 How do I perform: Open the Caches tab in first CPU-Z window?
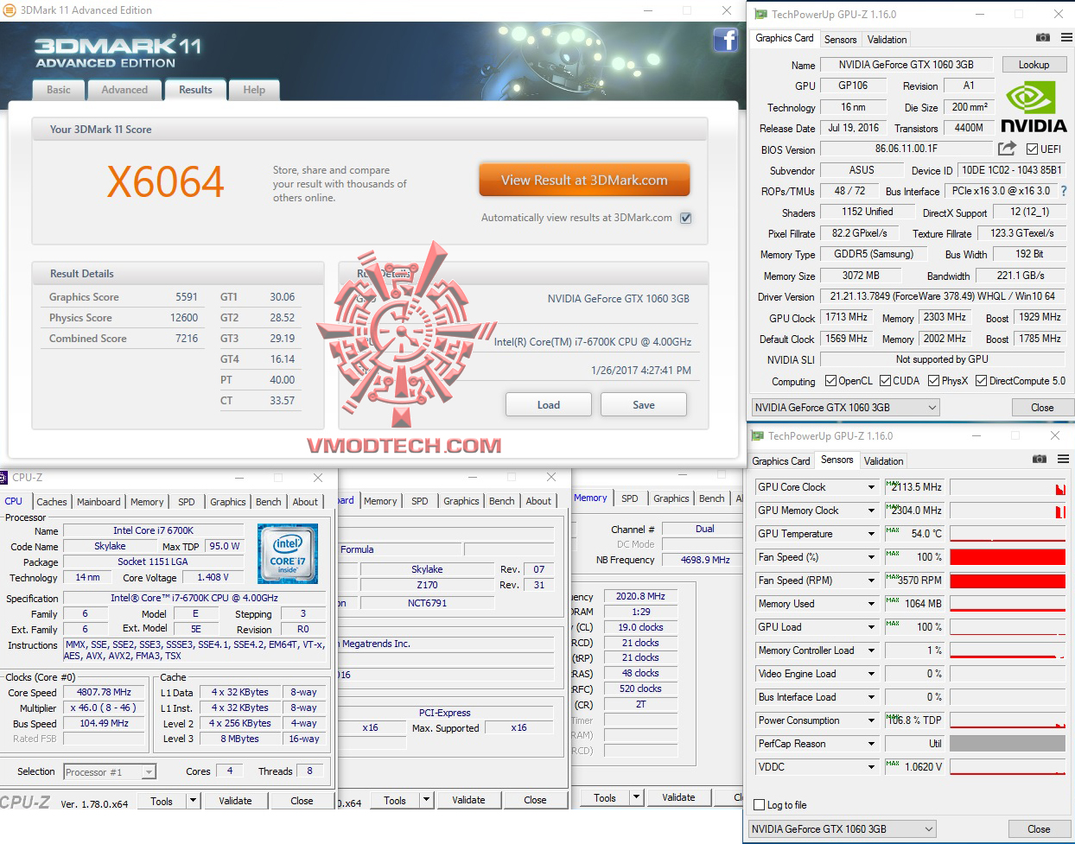tap(52, 502)
